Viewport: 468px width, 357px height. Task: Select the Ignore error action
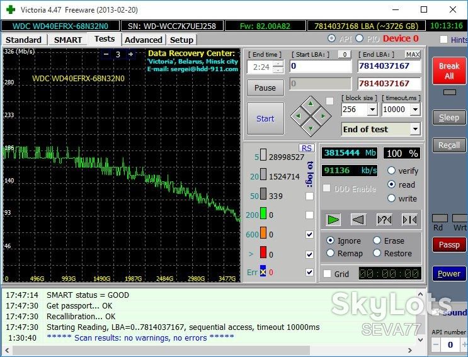click(x=330, y=241)
